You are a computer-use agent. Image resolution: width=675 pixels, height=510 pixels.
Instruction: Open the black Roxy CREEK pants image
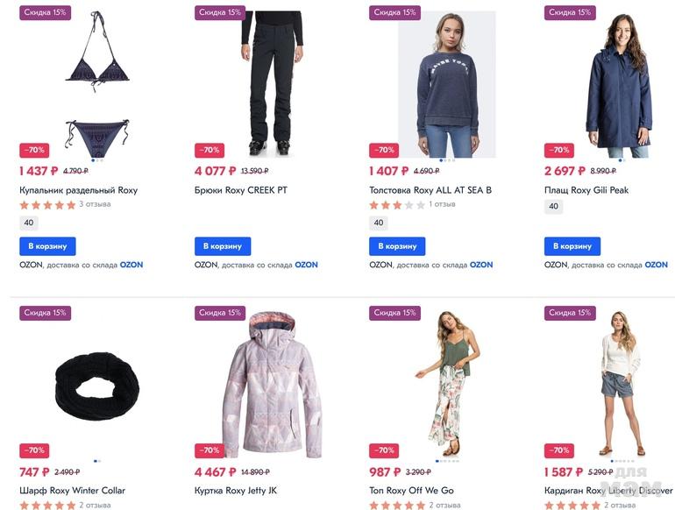272,83
